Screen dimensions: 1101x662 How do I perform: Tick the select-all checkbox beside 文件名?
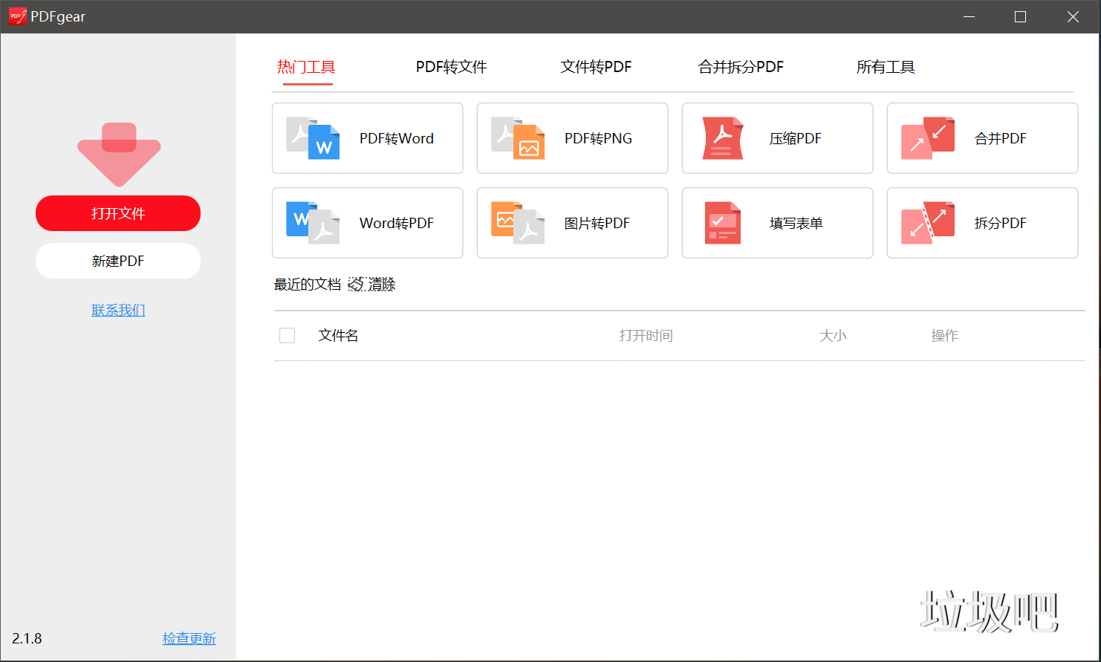[288, 336]
